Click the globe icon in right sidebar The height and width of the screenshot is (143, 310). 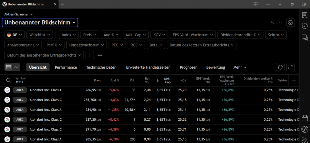pyautogui.click(x=305, y=129)
